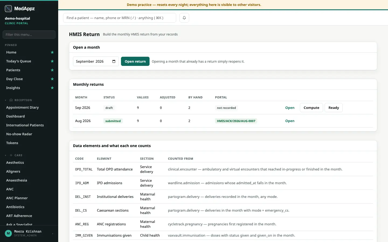Click the OPD_TOTAL code cell
Image resolution: width=388 pixels, height=242 pixels.
click(84, 169)
